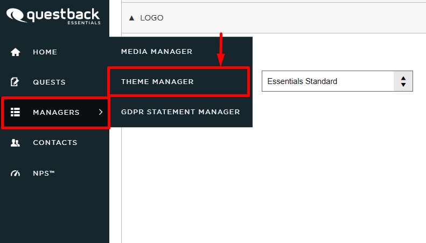Click the Home house icon
The width and height of the screenshot is (426, 243).
click(x=15, y=52)
